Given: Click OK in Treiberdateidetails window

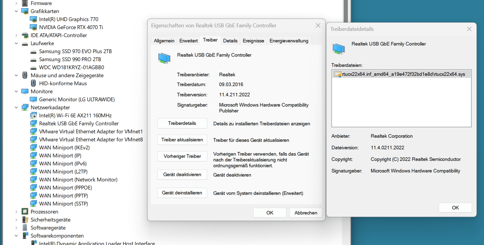Looking at the screenshot, I should click(x=455, y=208).
